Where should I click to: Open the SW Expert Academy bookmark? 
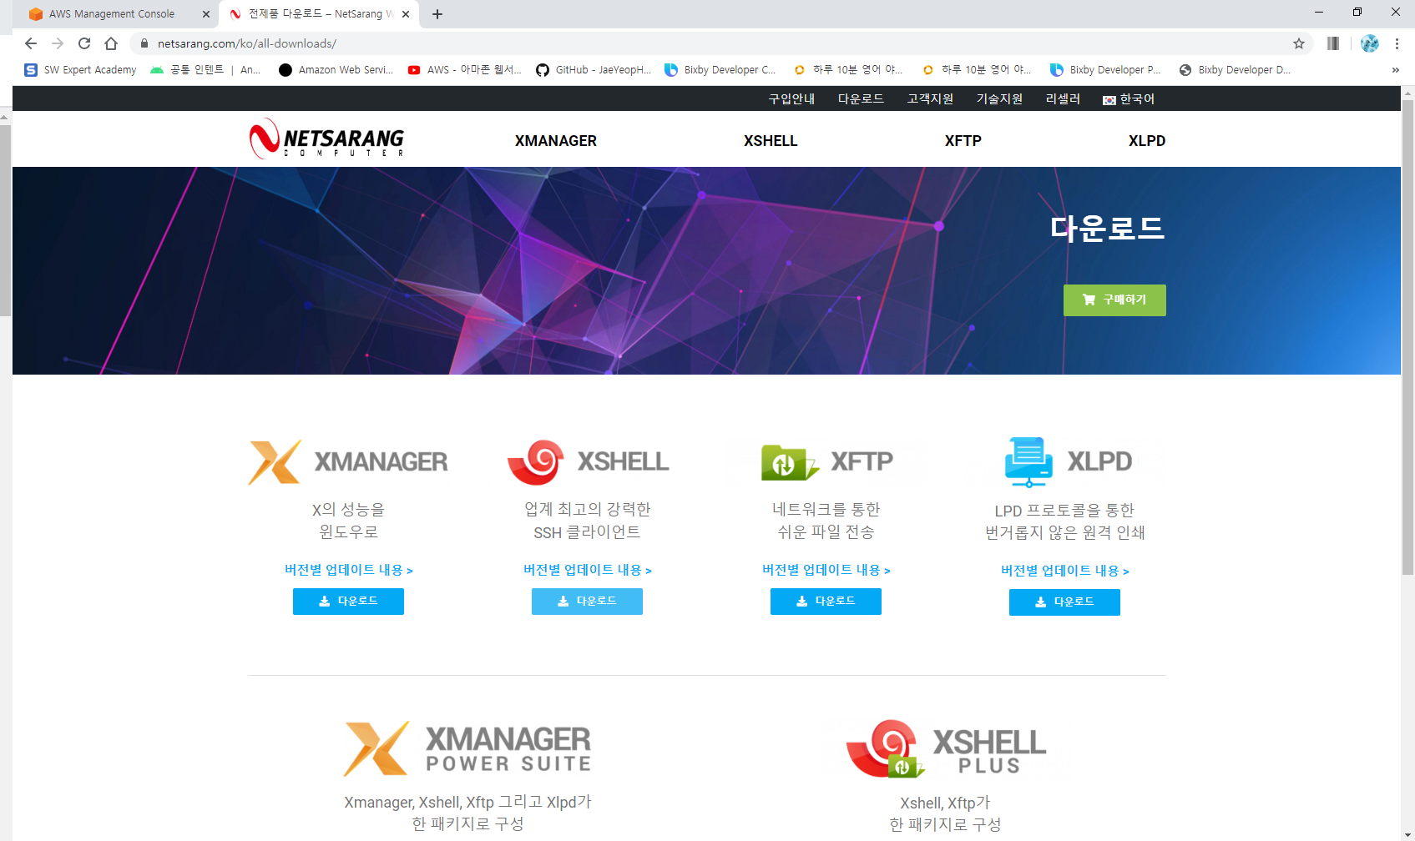[80, 70]
